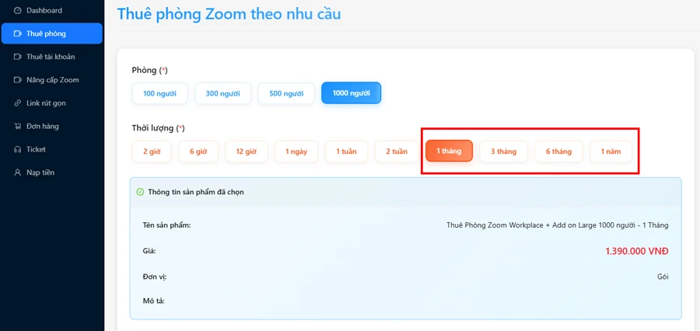Click the Gói unit value
The image size is (700, 331).
[663, 277]
